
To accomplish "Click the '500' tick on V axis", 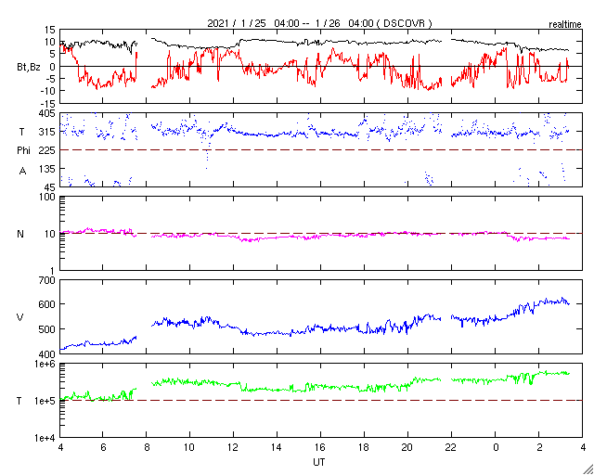I will 47,329.
